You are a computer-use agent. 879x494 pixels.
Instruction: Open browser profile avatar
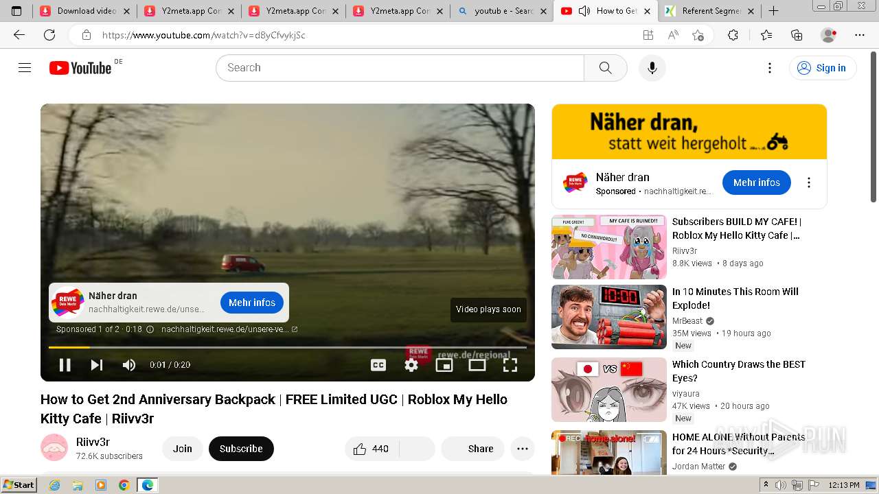829,35
